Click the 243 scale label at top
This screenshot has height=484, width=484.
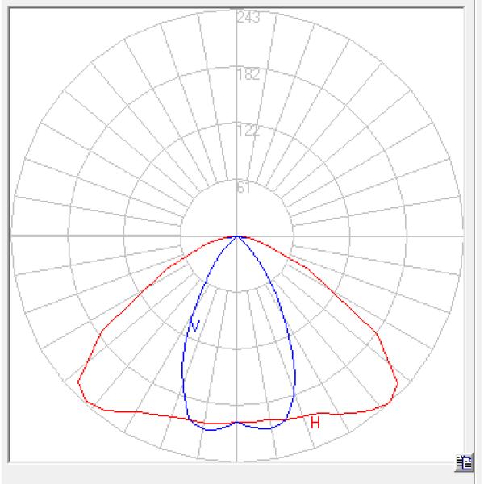(x=248, y=18)
